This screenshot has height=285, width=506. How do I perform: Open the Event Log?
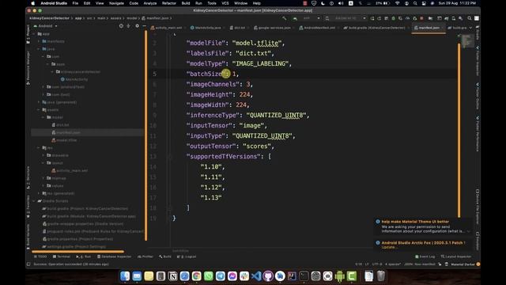pyautogui.click(x=425, y=256)
